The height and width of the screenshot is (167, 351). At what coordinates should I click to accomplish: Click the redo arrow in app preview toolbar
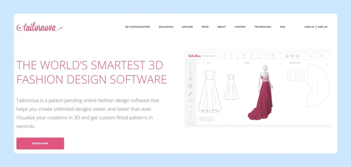[238, 55]
